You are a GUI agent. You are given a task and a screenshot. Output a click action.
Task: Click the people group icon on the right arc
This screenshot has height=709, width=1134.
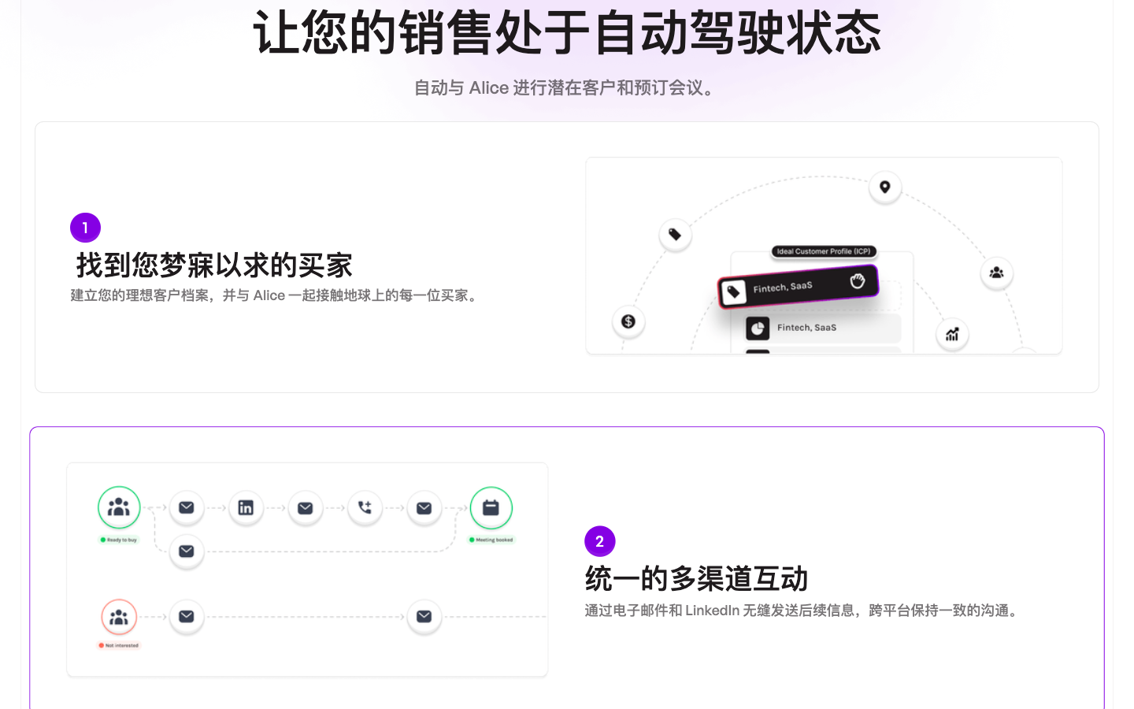[997, 272]
